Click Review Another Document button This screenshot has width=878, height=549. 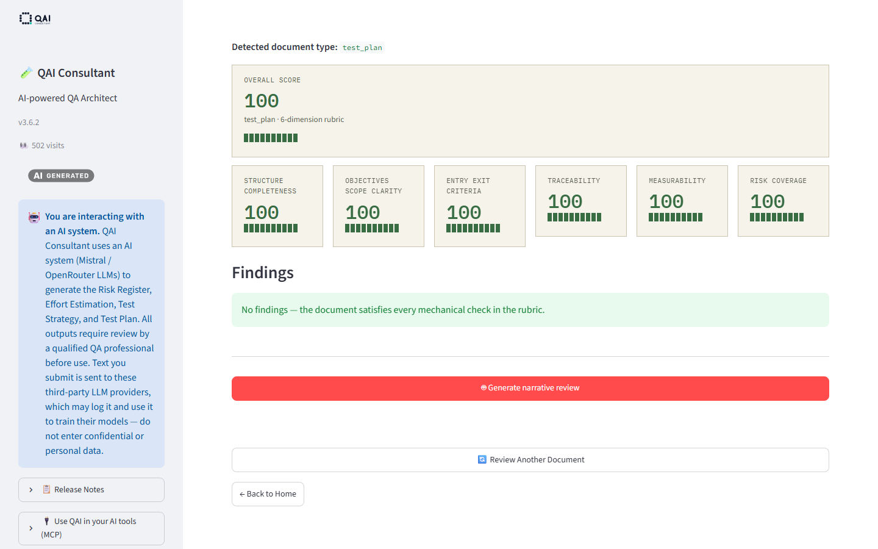pos(530,460)
